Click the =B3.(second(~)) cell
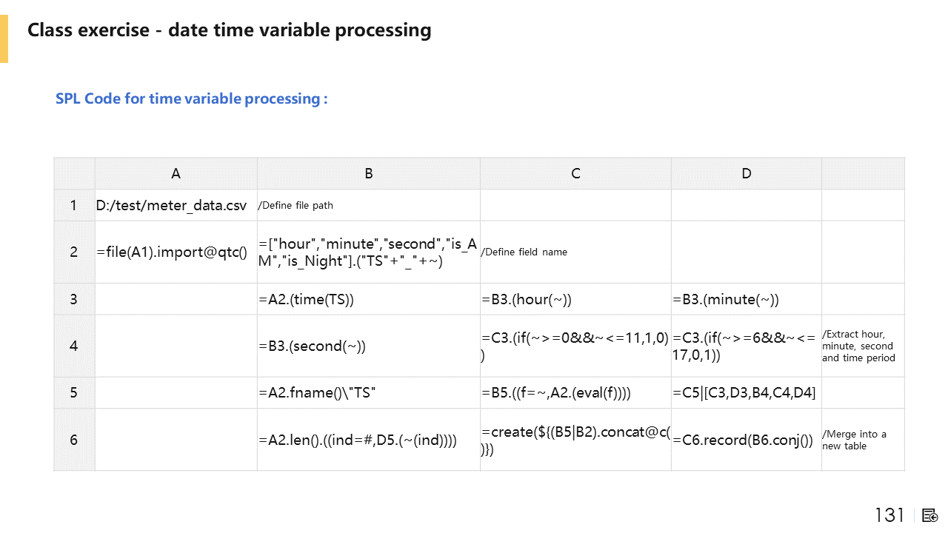The image size is (948, 533). click(x=313, y=346)
